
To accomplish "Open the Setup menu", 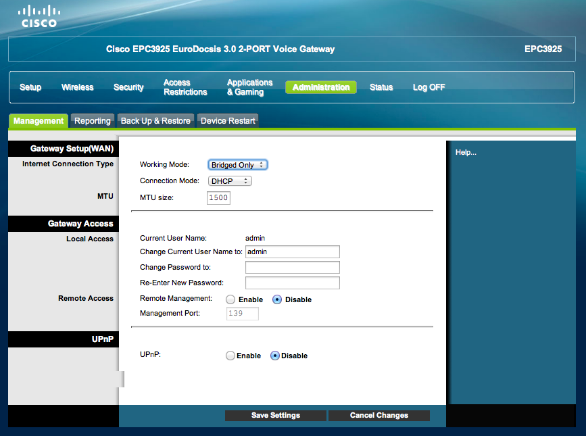I will coord(30,87).
